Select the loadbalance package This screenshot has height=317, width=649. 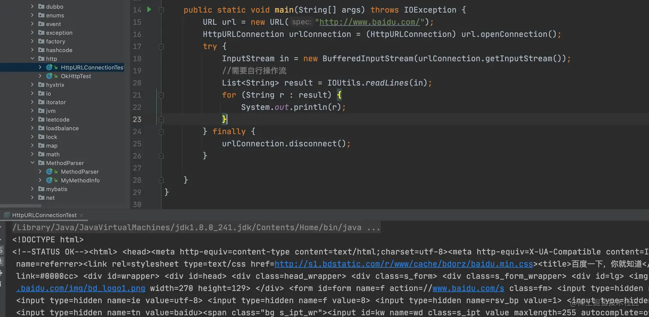[x=62, y=128]
